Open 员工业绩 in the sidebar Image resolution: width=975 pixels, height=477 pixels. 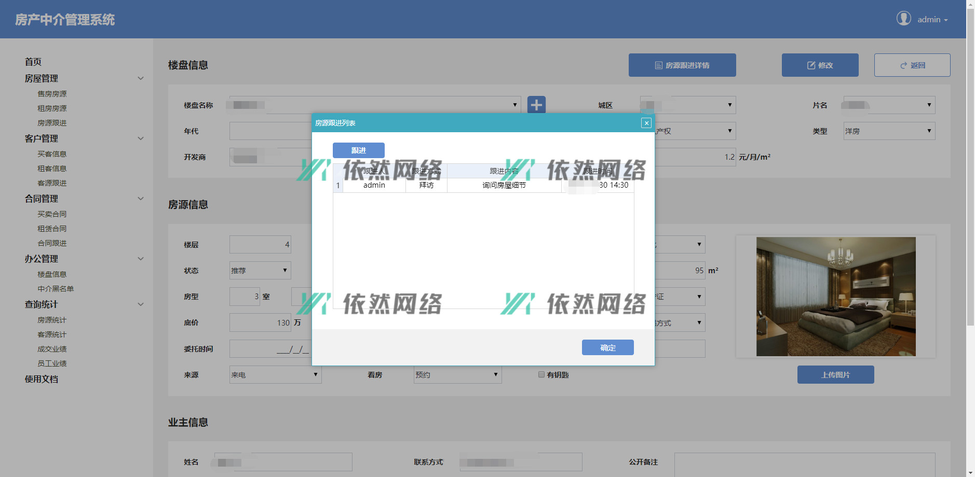52,363
